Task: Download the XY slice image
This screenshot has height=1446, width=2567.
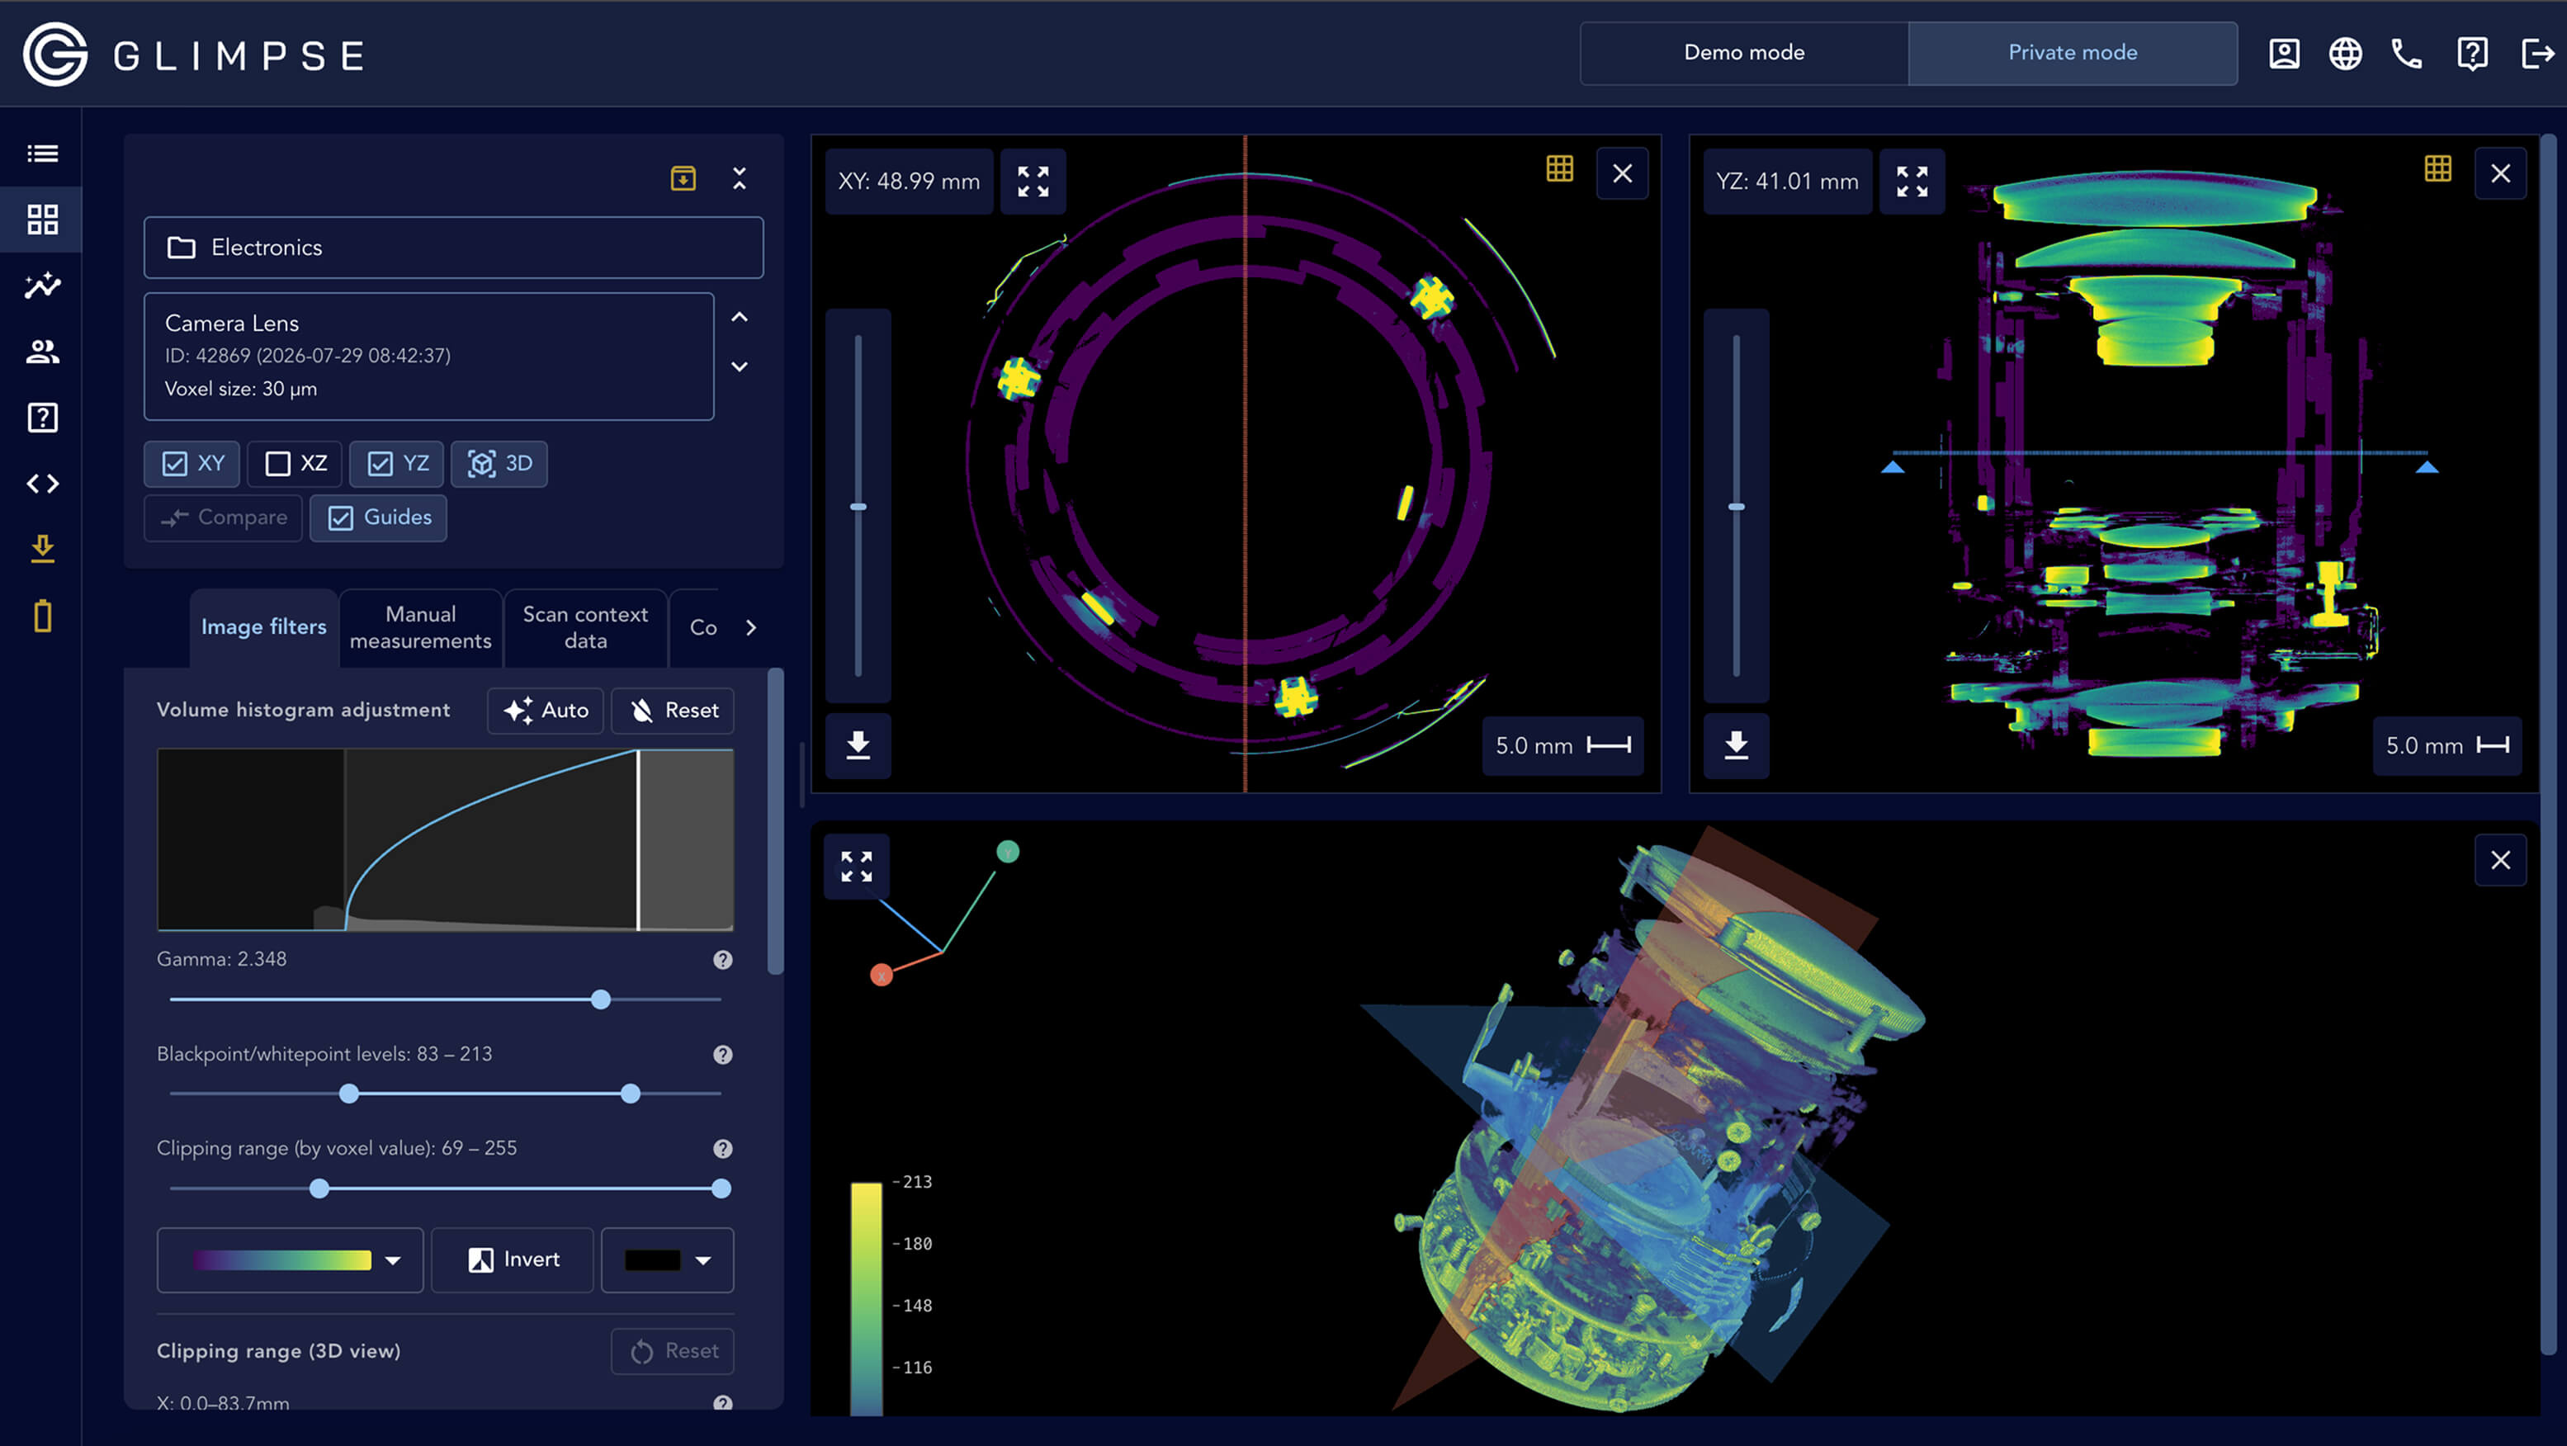Action: 858,745
